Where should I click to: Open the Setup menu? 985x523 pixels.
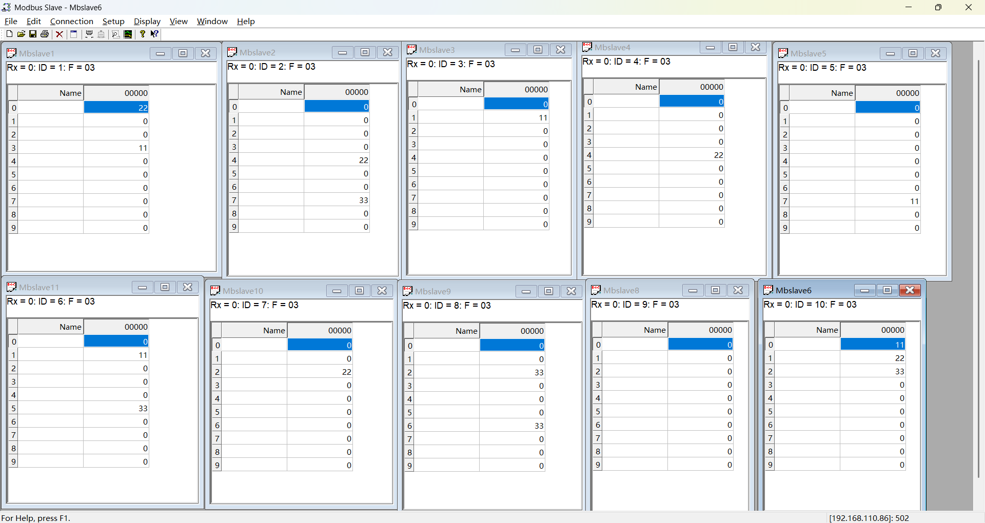[x=113, y=21]
